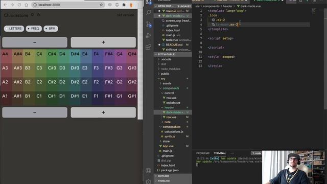
Task: Click the moon icon next to Chromatone
Action: 38,15
